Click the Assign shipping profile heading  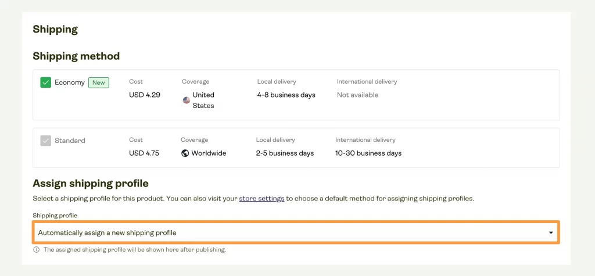[x=90, y=184]
